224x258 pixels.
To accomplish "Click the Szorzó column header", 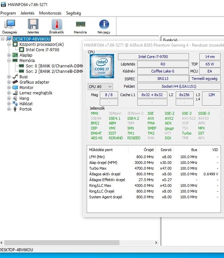I will pos(165,150).
